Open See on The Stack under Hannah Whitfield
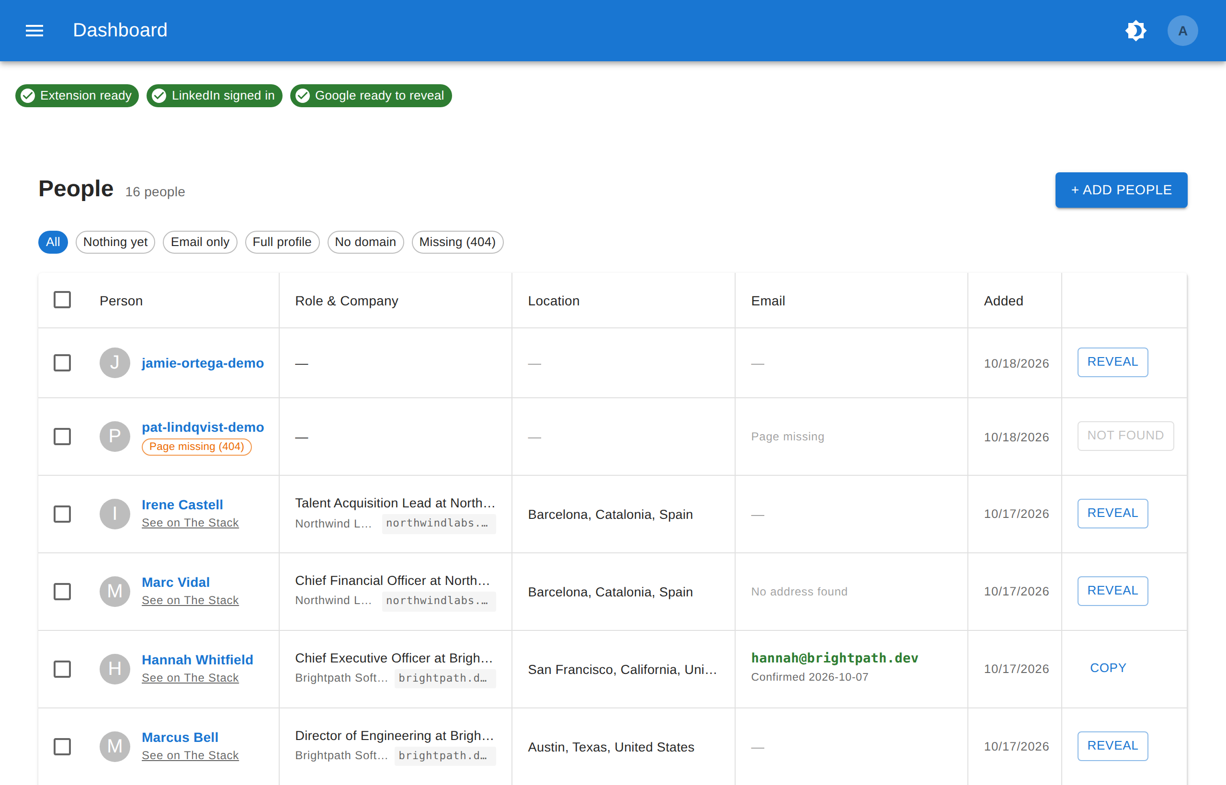Viewport: 1226px width, 785px height. [190, 677]
